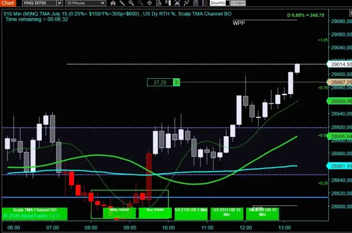Click the 08:00 time axis label
Screen dimensions: 352x233
click(91, 227)
